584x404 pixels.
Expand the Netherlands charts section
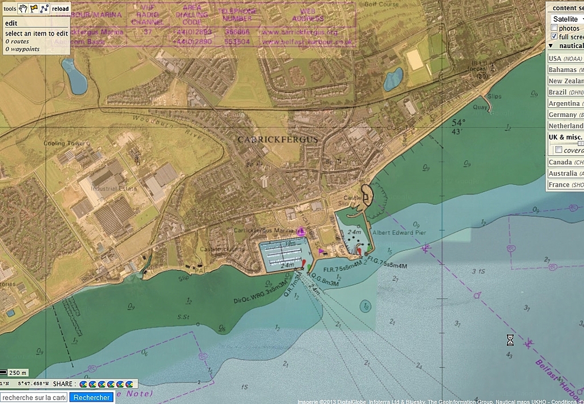click(x=566, y=126)
